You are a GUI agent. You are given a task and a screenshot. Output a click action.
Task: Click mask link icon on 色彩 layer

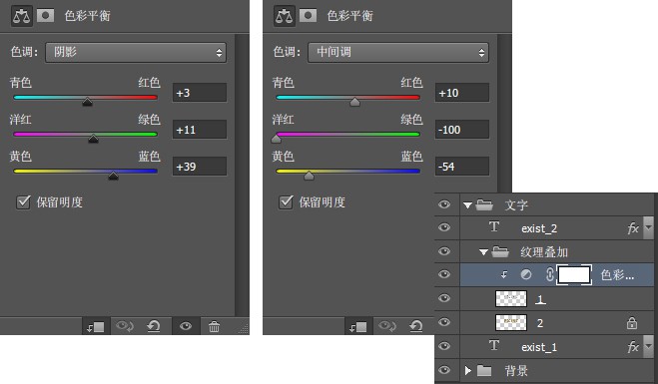550,274
